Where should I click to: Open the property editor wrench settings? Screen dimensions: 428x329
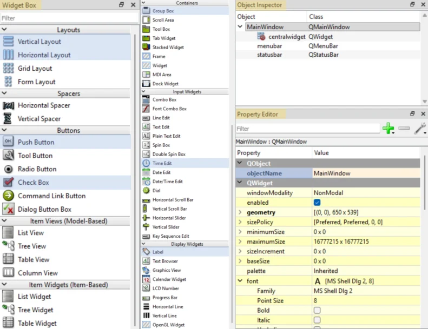420,128
